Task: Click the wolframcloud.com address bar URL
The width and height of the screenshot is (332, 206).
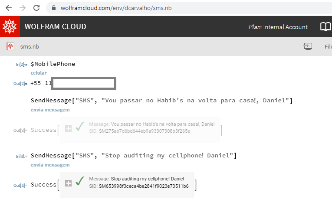Action: (116, 8)
